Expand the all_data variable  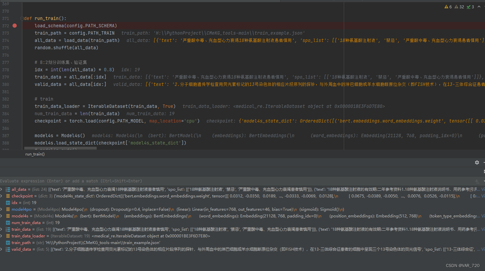point(2,189)
